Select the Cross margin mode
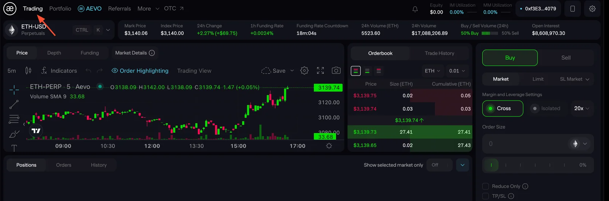 coord(503,108)
